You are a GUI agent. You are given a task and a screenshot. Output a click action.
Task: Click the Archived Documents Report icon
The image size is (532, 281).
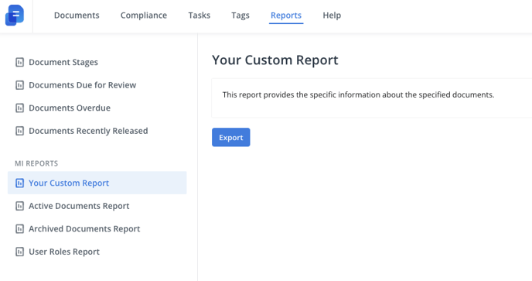pyautogui.click(x=19, y=229)
